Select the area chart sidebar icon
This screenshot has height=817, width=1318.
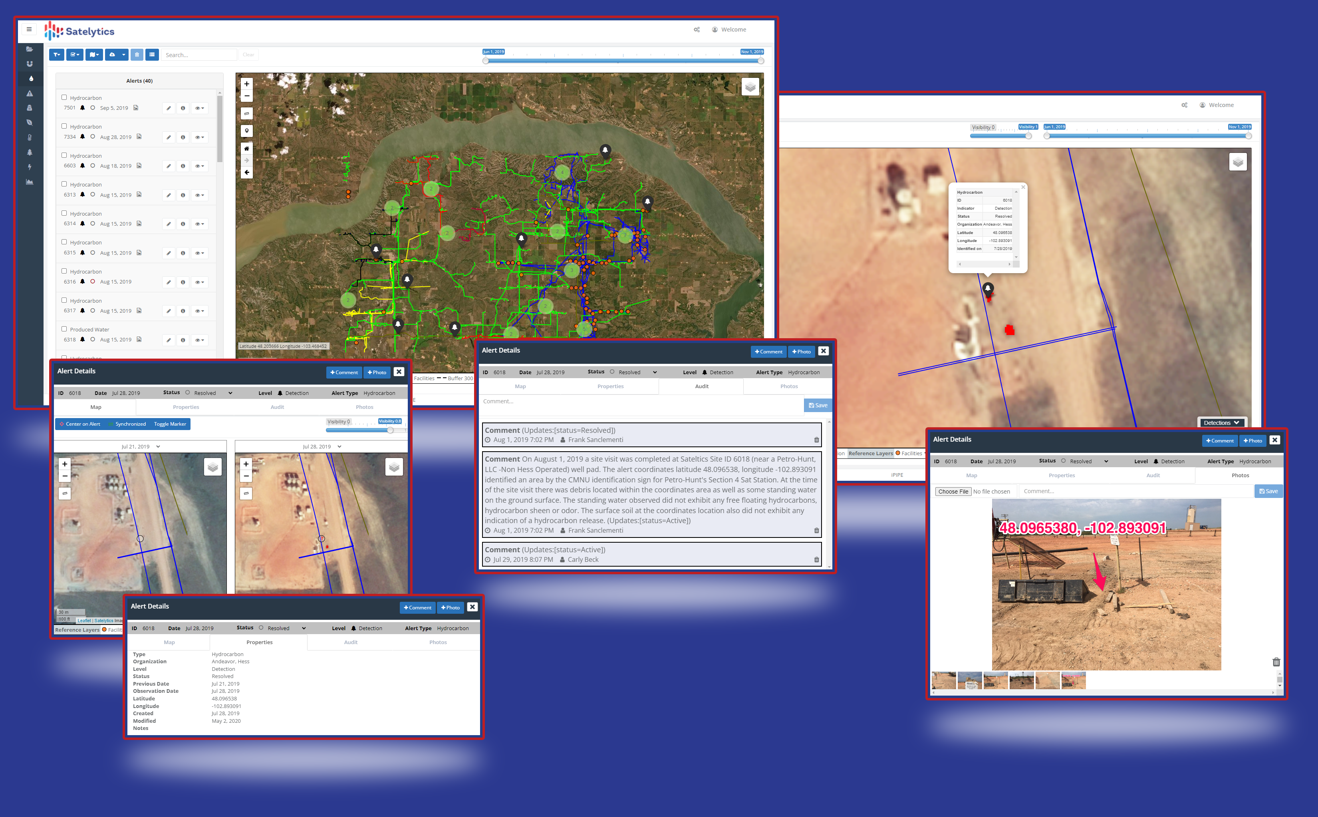pos(30,182)
